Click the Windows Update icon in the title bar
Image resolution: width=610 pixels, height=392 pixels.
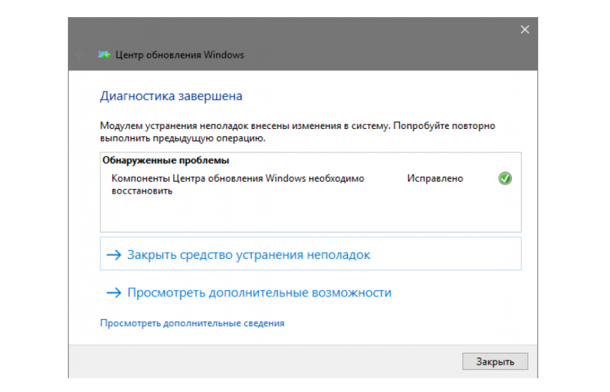(104, 55)
